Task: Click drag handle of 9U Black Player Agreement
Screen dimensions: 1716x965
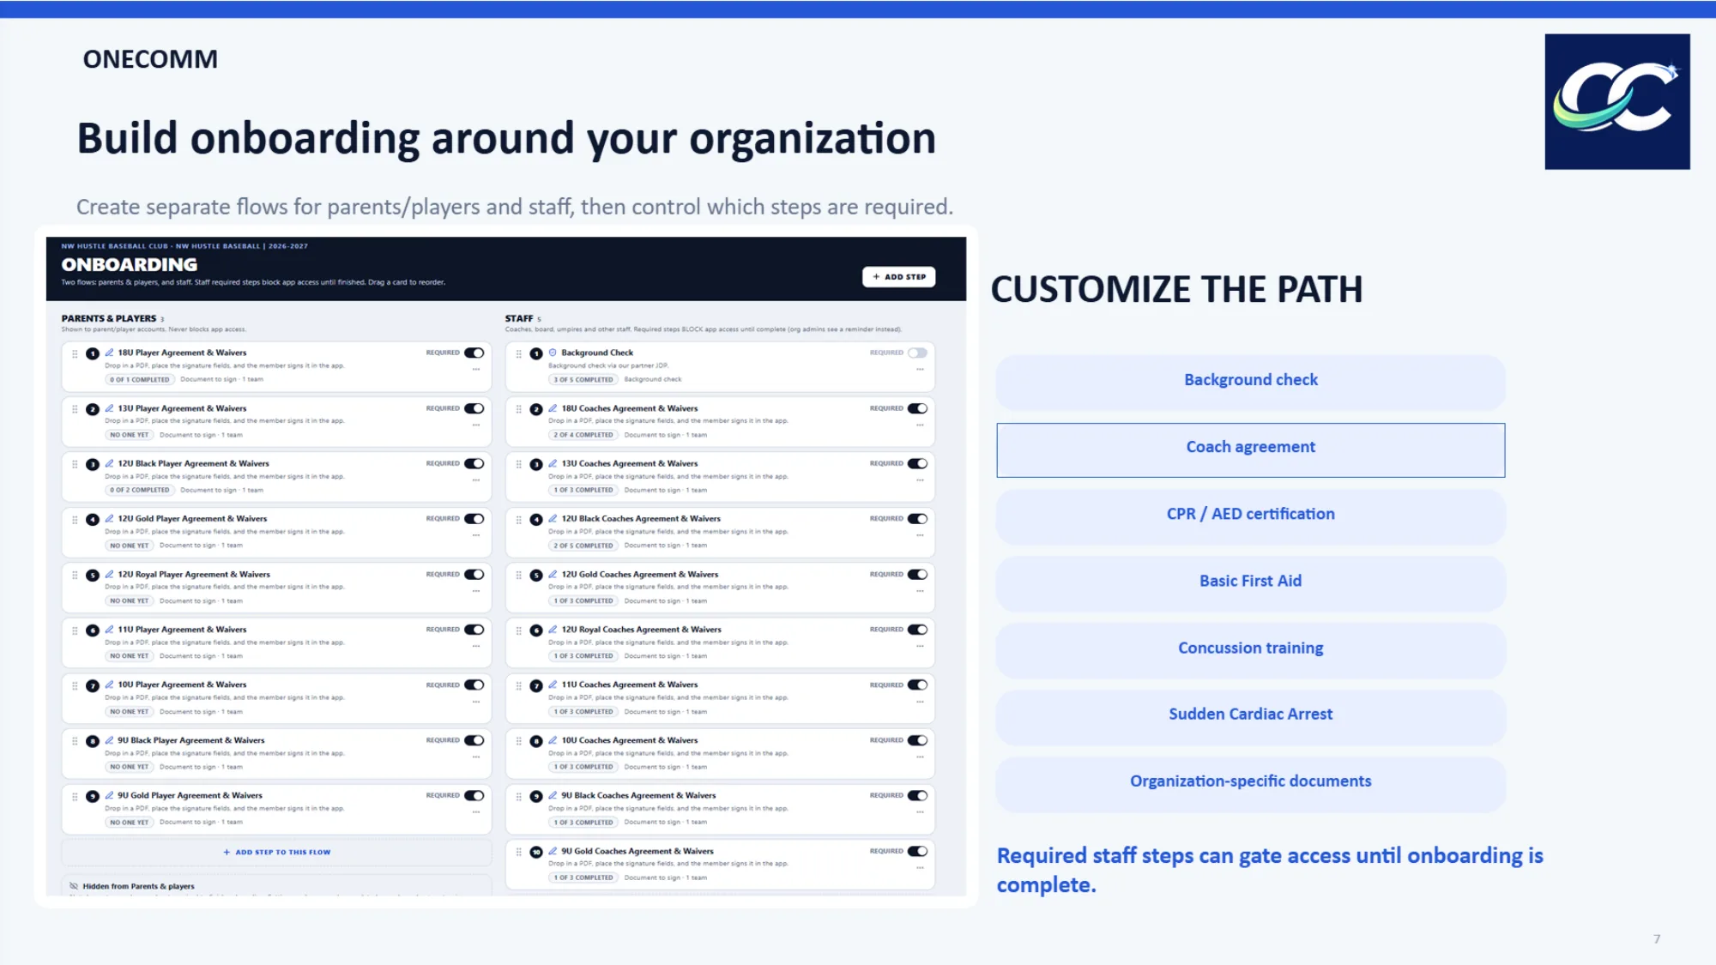Action: point(76,741)
